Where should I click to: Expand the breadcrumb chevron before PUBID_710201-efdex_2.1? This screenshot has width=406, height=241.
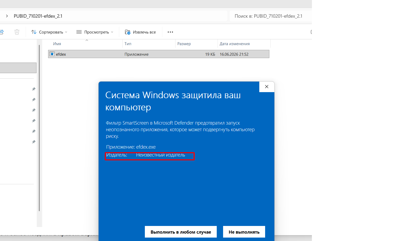7,16
